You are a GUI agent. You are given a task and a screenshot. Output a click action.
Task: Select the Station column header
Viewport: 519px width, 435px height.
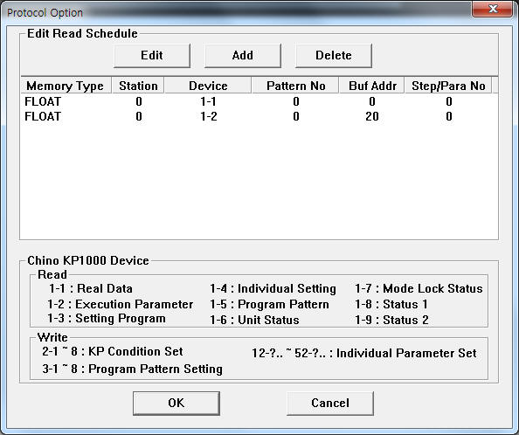[x=138, y=86]
